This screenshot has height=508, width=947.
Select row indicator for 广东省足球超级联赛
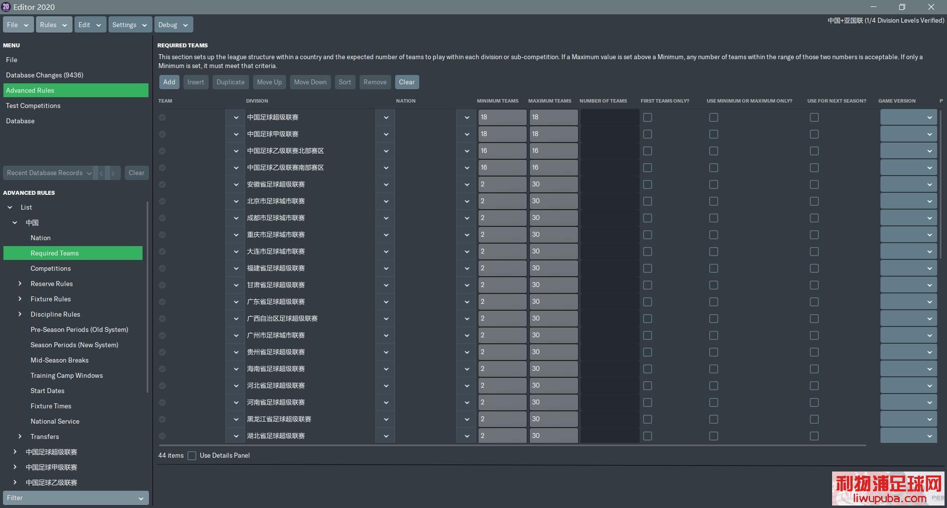tap(162, 302)
